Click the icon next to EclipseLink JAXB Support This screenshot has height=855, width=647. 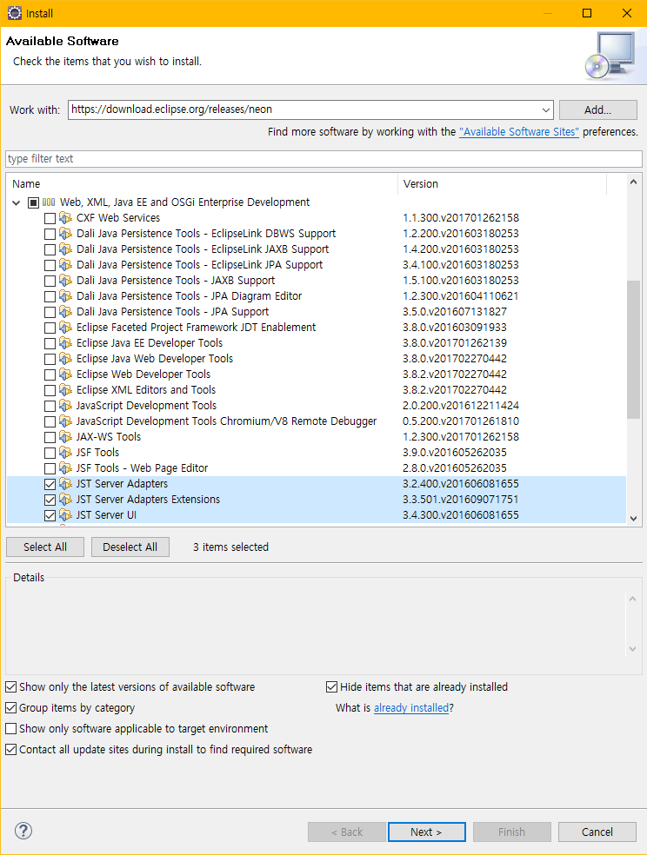[x=65, y=249]
